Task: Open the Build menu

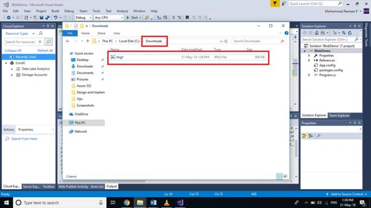Action: 55,11
